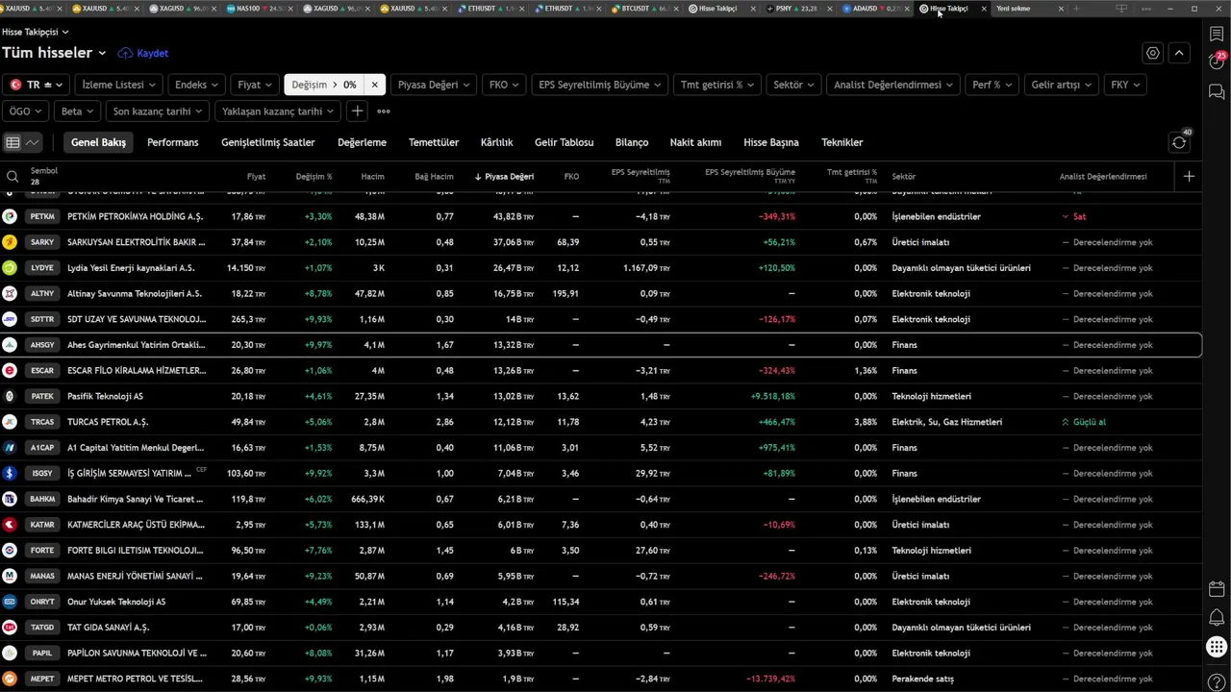The width and height of the screenshot is (1231, 692).
Task: Add a new column with plus icon
Action: [x=1190, y=176]
